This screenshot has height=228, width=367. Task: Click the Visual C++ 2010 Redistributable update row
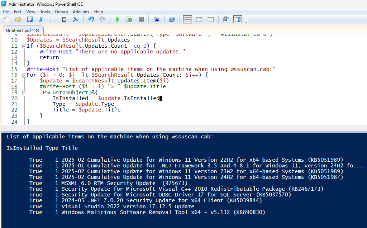coord(176,189)
